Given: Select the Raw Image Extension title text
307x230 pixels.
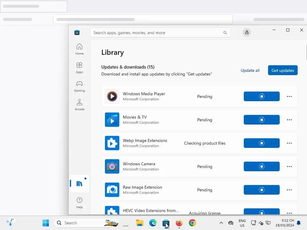Looking at the screenshot, I should (142, 187).
